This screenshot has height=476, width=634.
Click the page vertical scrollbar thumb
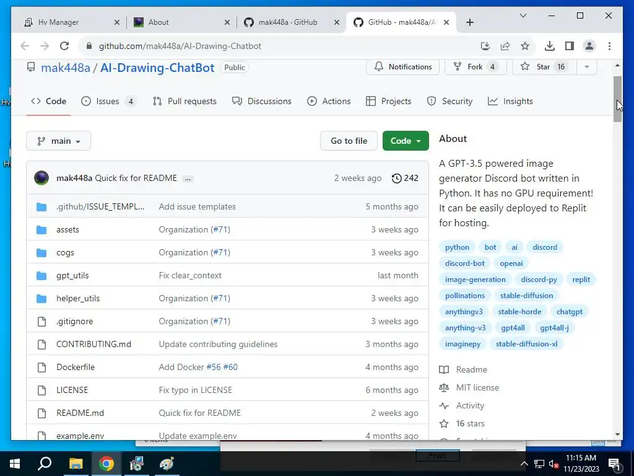[x=617, y=99]
